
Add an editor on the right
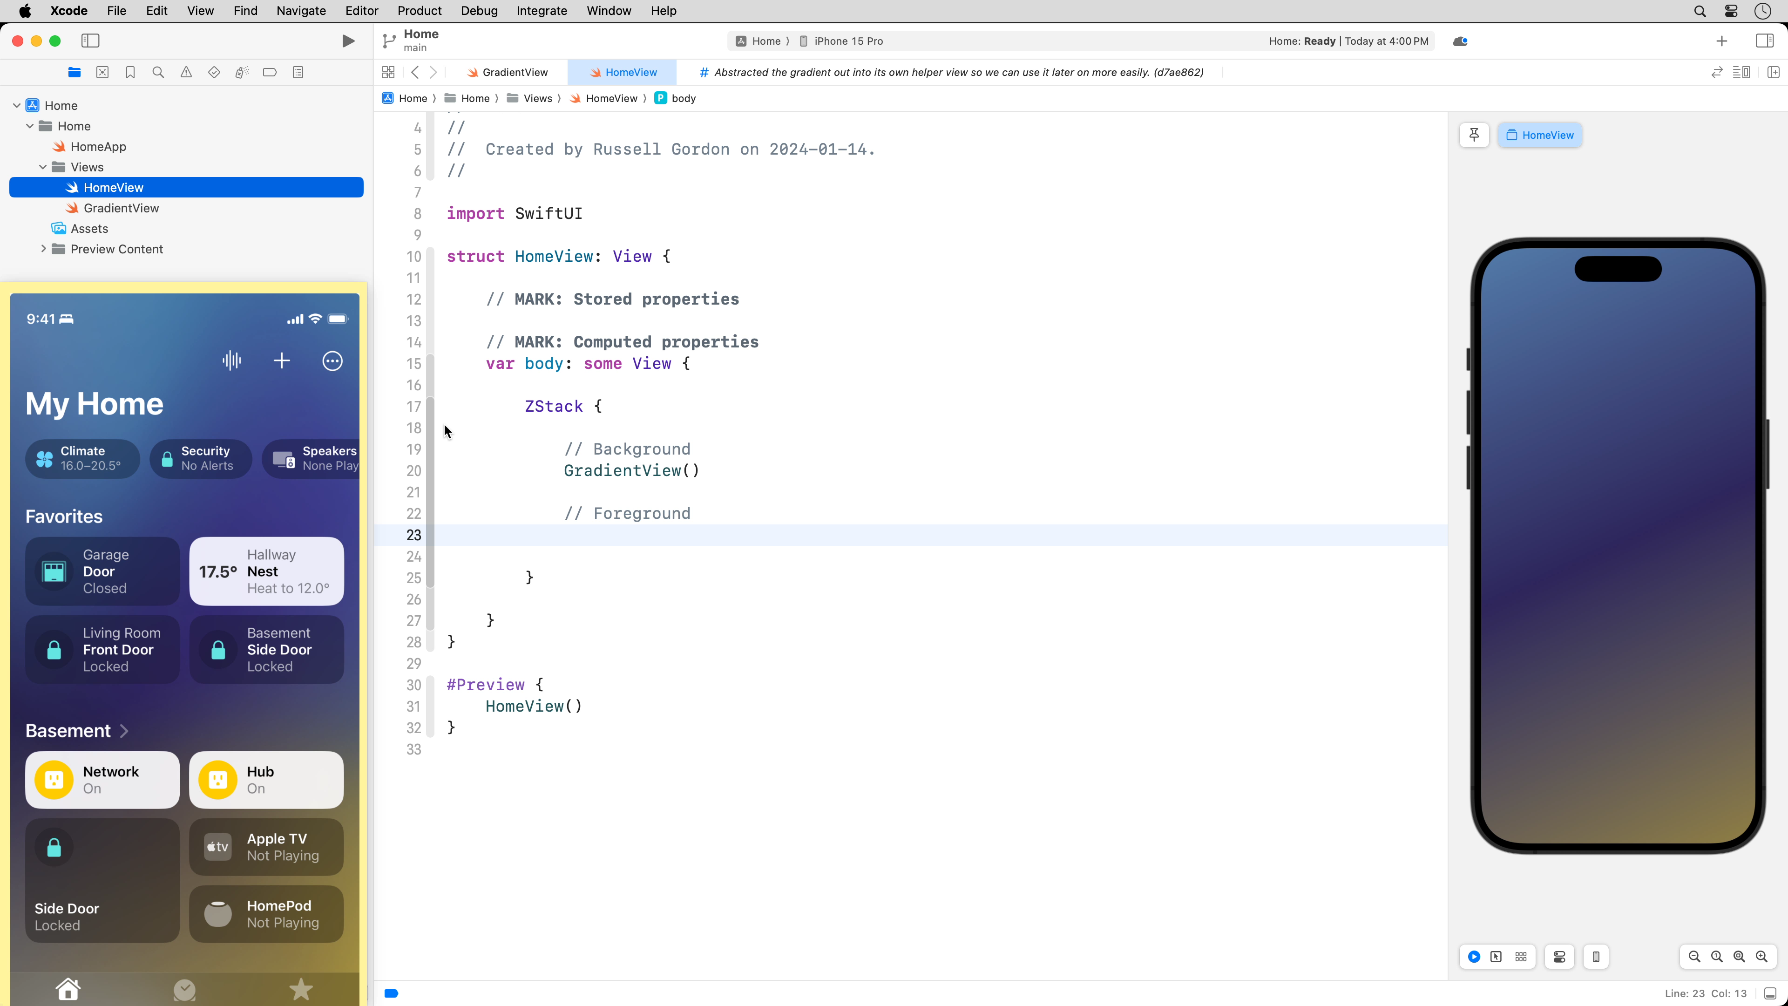point(1774,72)
